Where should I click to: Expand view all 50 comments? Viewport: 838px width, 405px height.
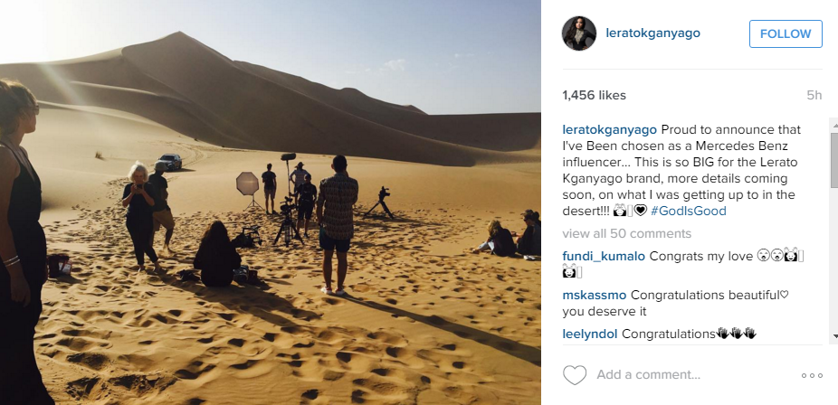click(x=627, y=234)
